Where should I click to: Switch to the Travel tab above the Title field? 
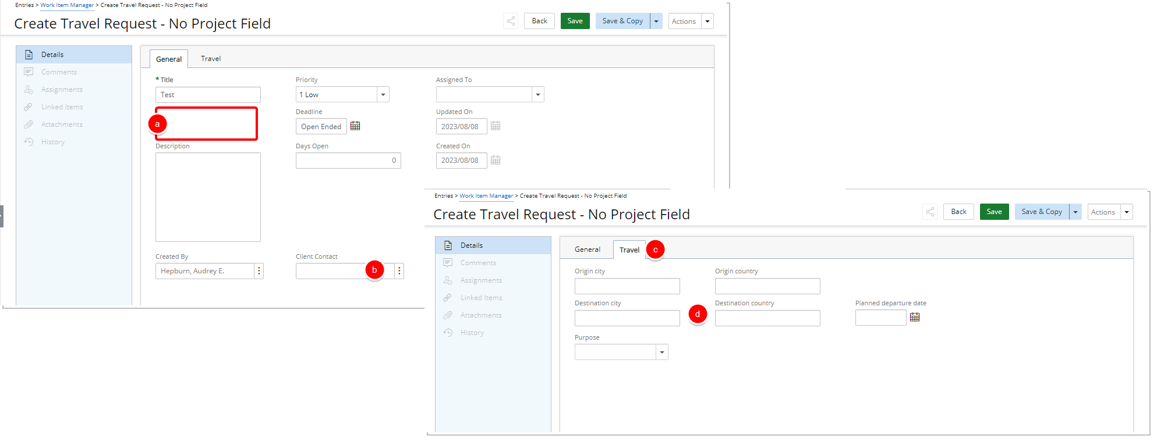(x=211, y=59)
